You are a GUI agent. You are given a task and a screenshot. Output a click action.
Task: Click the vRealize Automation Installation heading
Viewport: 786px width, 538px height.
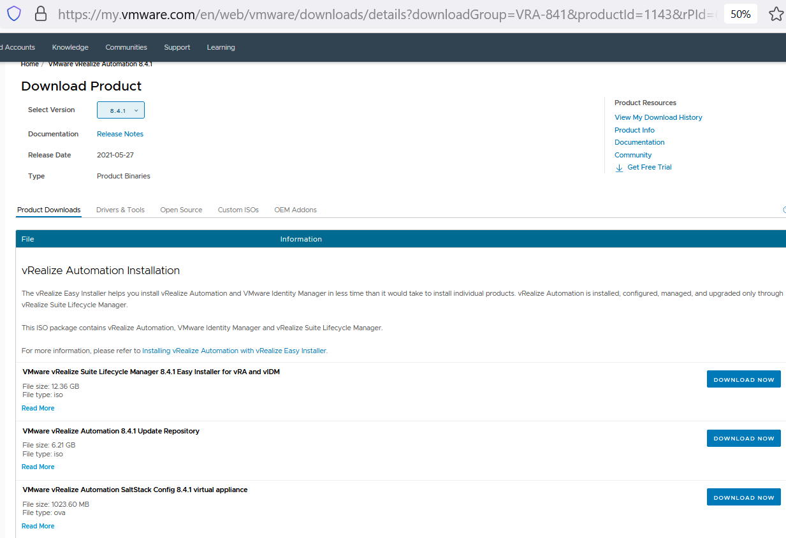point(101,270)
